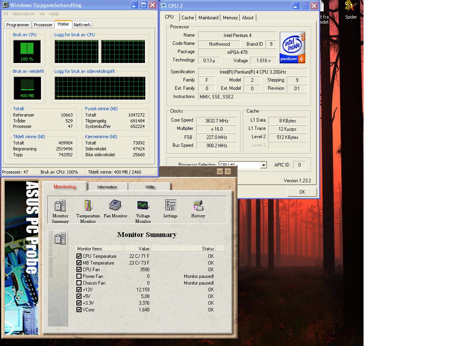Screen dimensions: 462x346
Task: Switch to the Utility tab in PC Probe
Action: [150, 187]
